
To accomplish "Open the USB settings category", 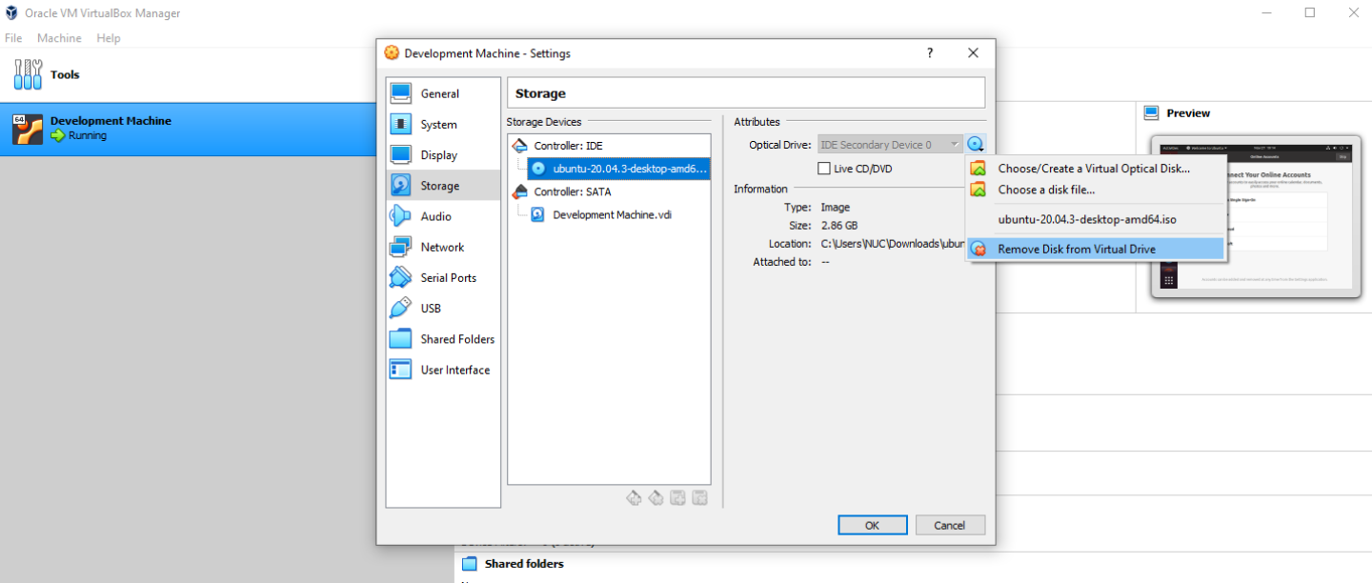I will pos(443,308).
